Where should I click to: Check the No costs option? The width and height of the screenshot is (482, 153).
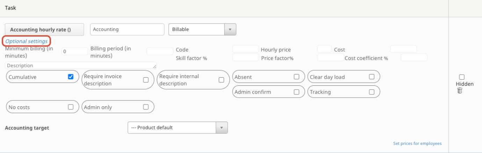click(x=71, y=107)
